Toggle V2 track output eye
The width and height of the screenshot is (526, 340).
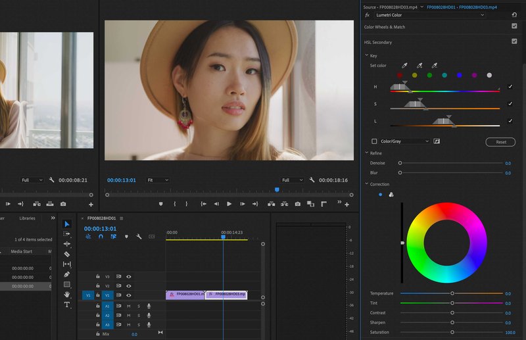pos(128,286)
